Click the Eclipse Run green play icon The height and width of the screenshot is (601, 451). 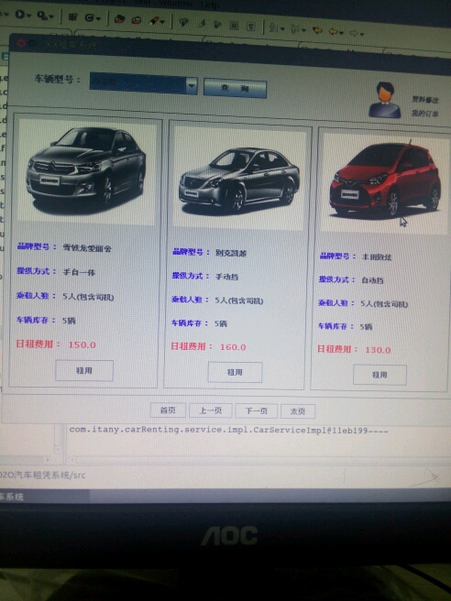click(x=20, y=15)
